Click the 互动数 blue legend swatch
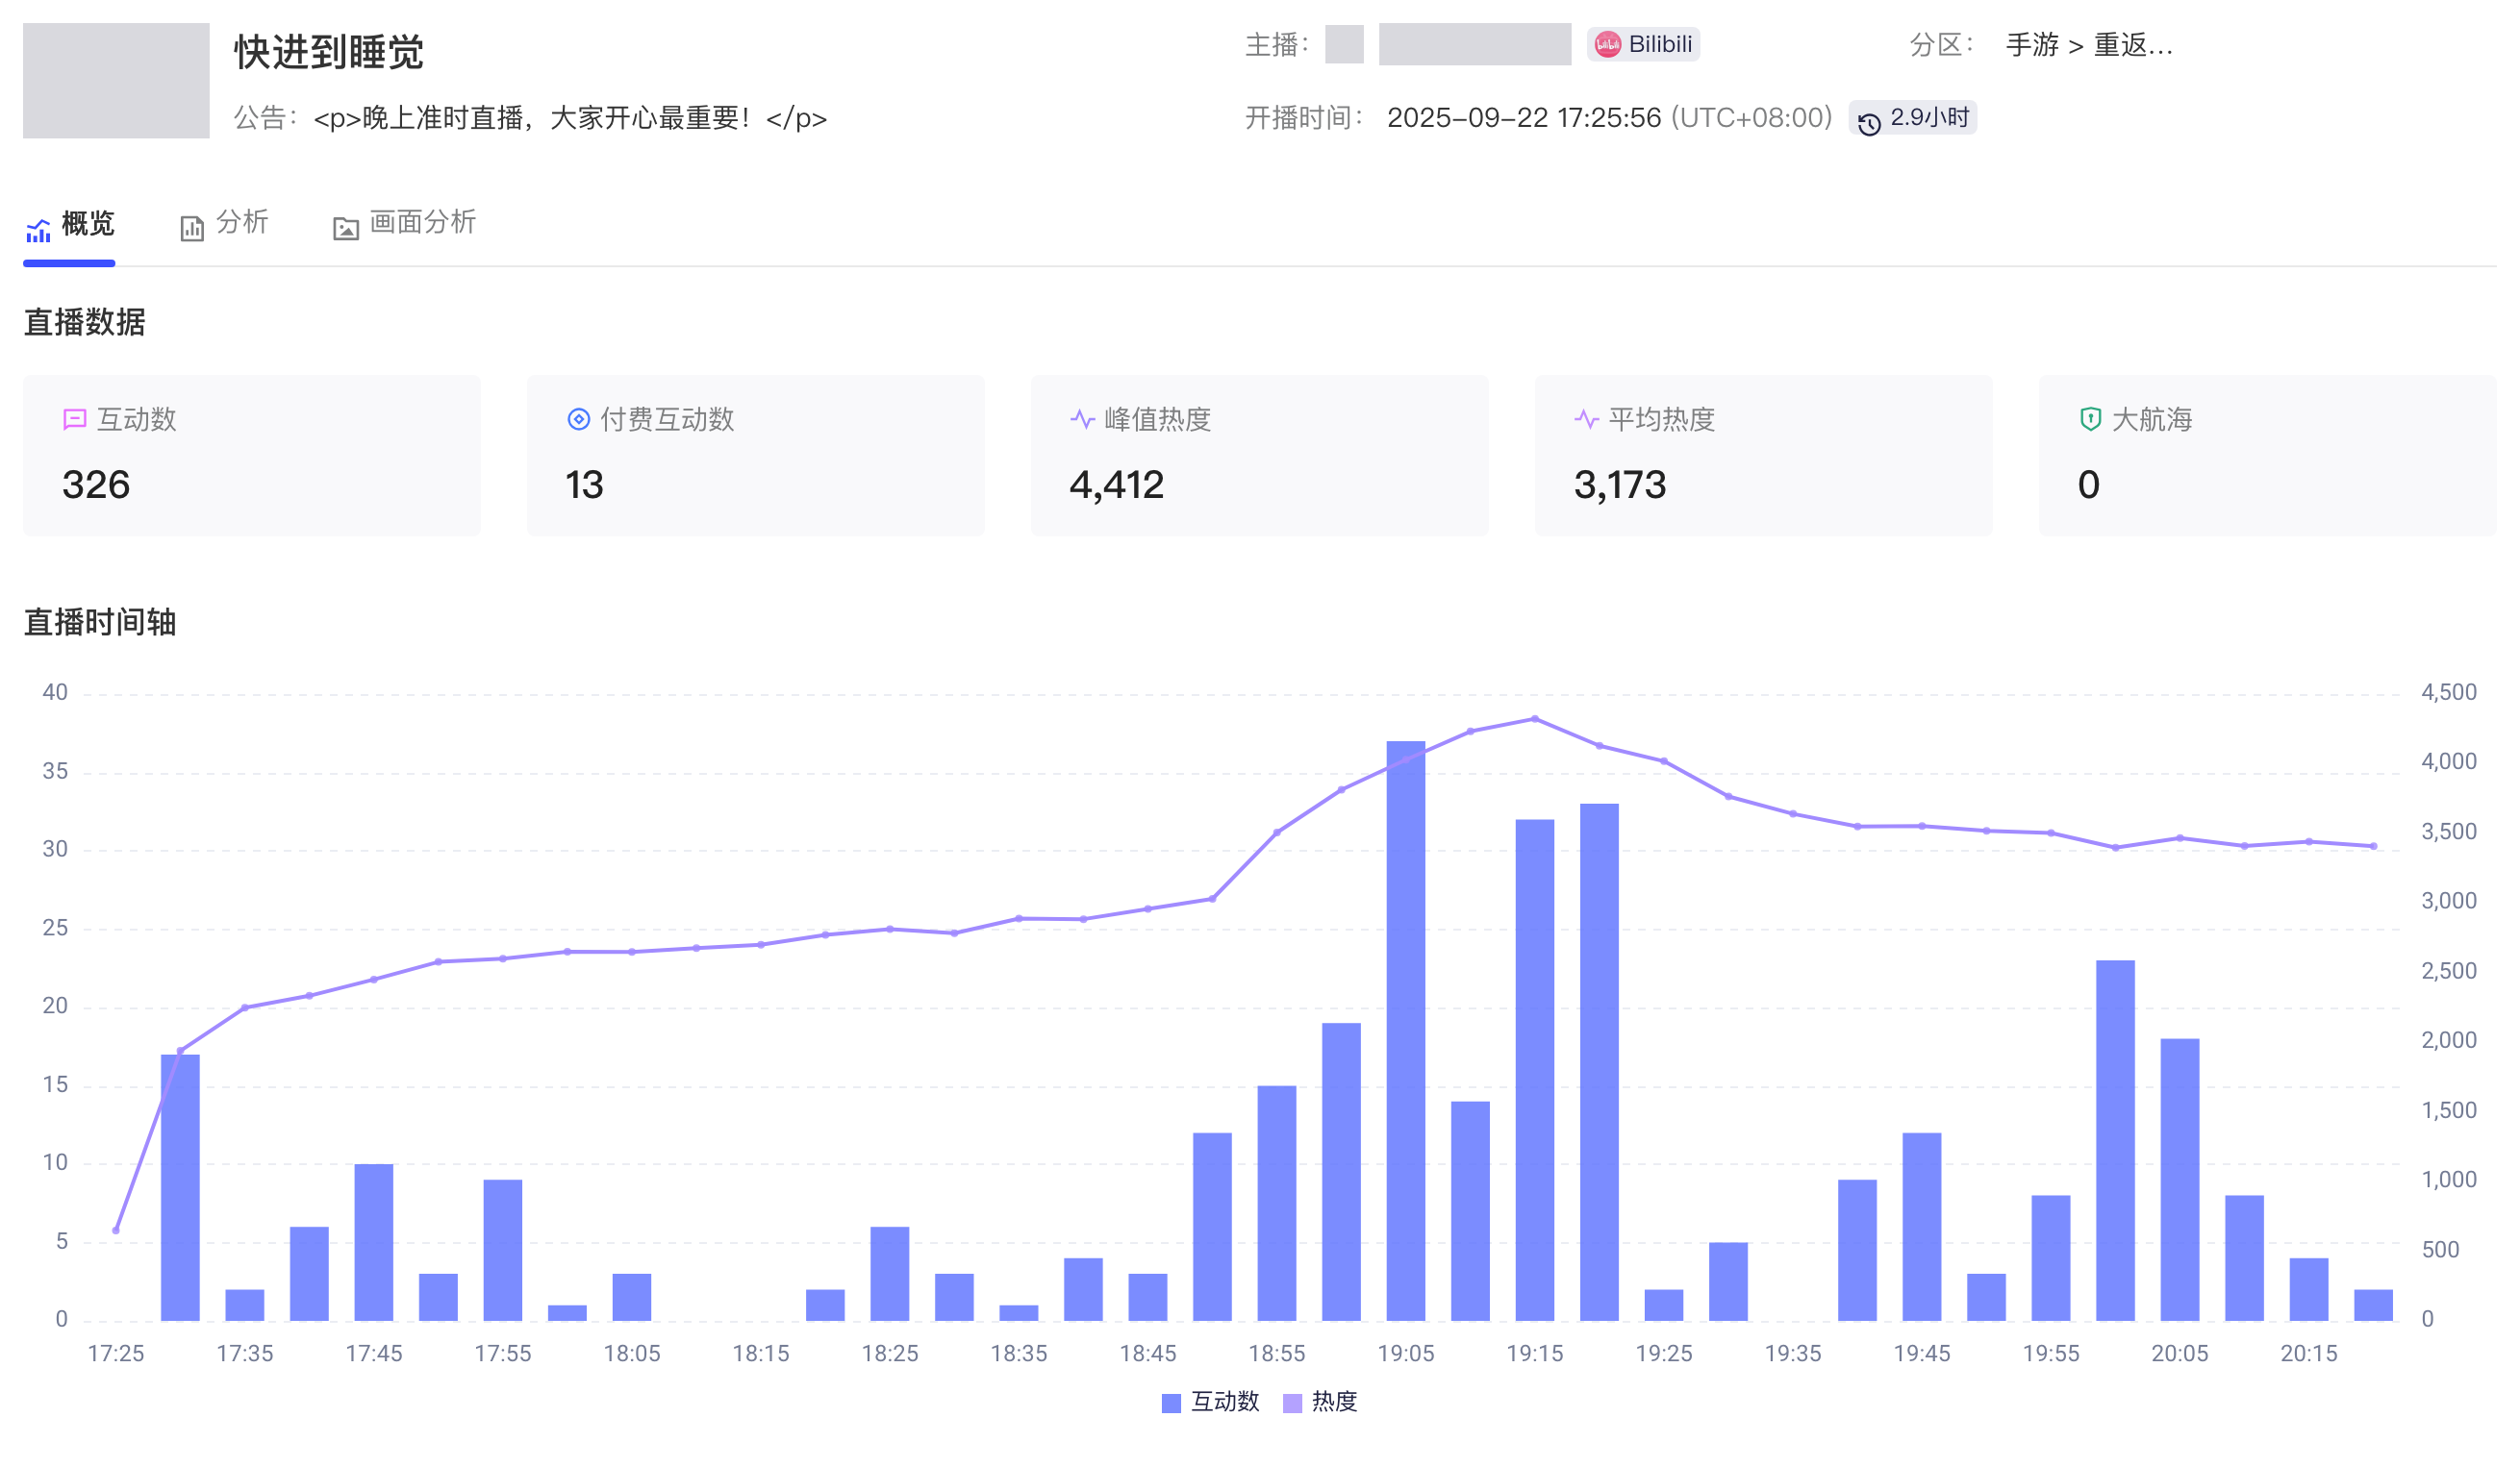The image size is (2520, 1467). 1172,1403
